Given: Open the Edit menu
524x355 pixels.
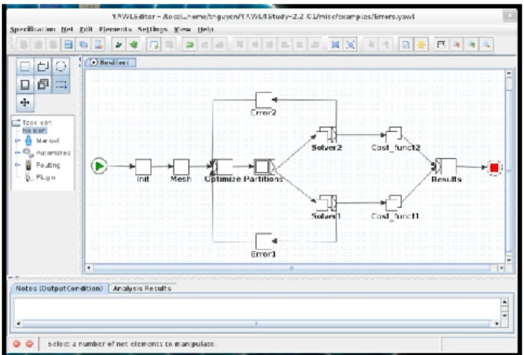Looking at the screenshot, I should [86, 30].
